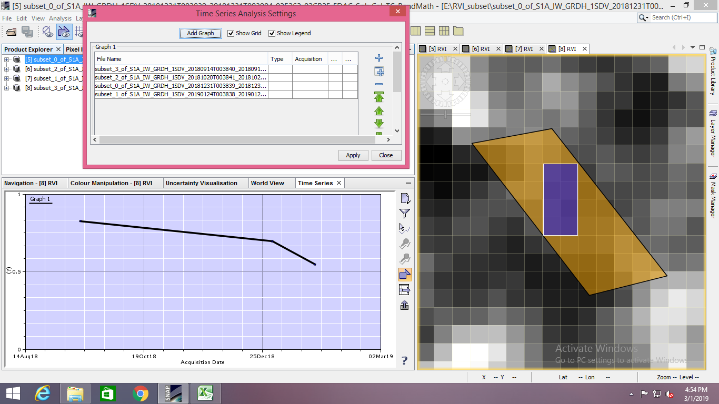Switch to the Uncertainty Visualisation tab
The height and width of the screenshot is (404, 719).
click(x=205, y=183)
